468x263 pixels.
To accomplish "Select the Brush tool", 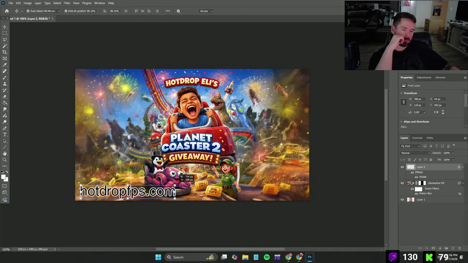I will (5, 77).
